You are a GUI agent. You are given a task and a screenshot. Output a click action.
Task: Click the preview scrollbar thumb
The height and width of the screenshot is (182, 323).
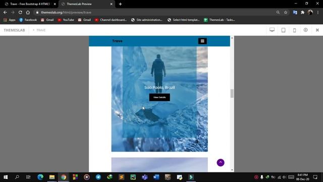point(232,94)
